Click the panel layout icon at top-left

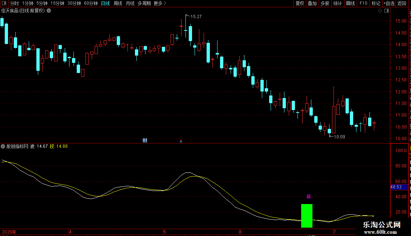[x=4, y=3]
